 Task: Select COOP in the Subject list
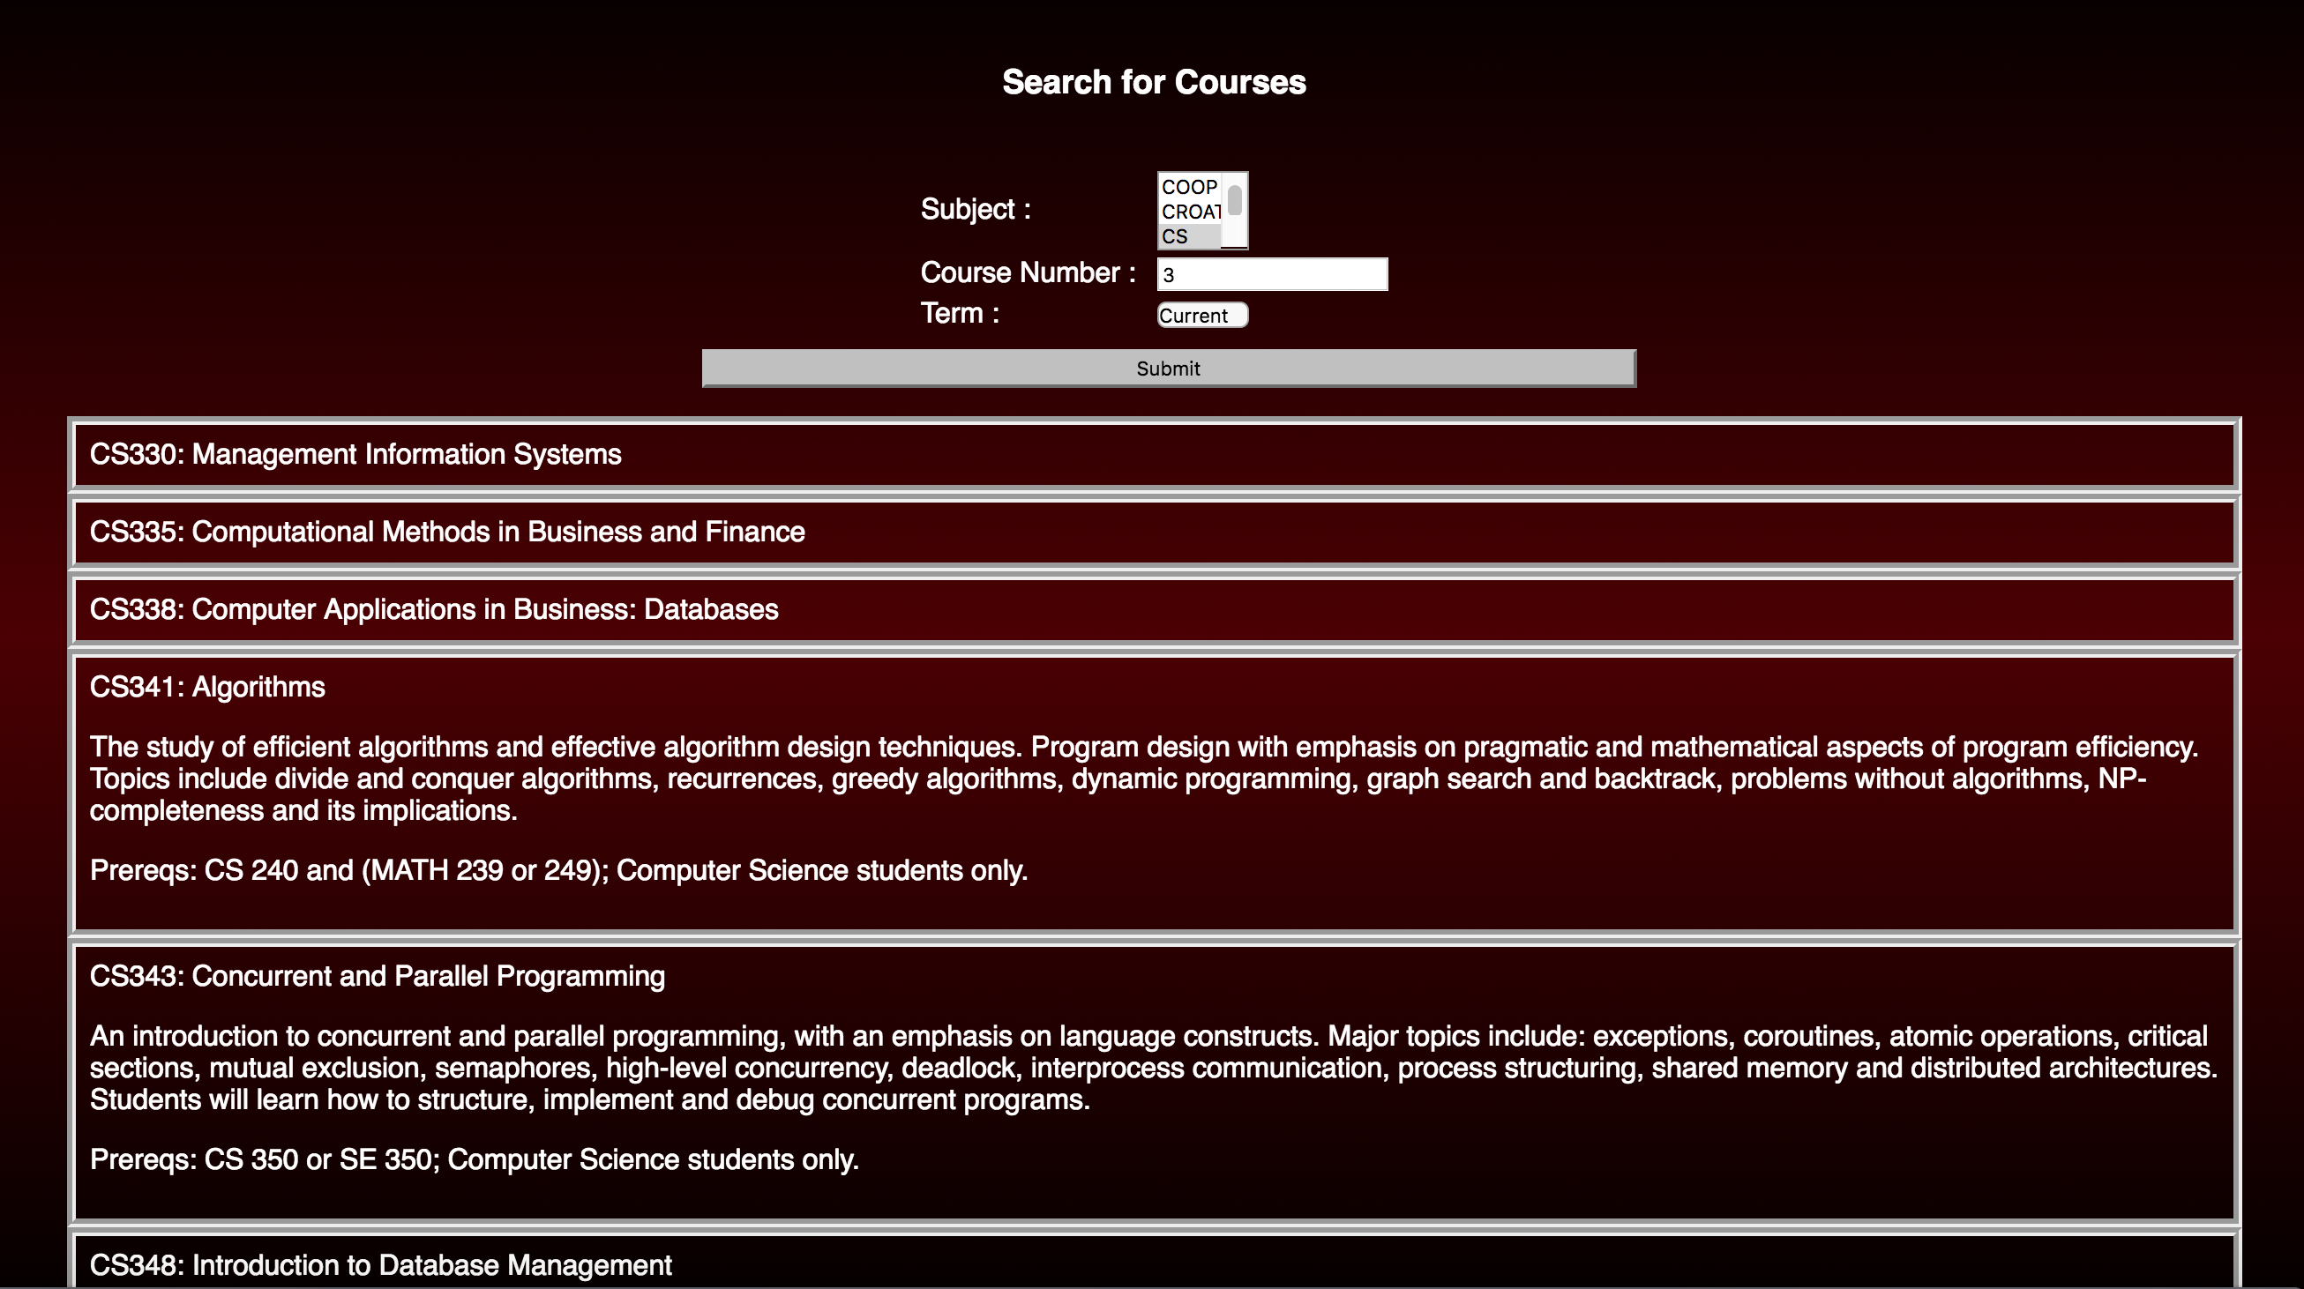click(x=1190, y=187)
